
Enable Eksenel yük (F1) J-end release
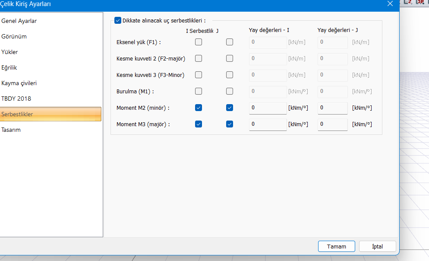click(x=230, y=42)
